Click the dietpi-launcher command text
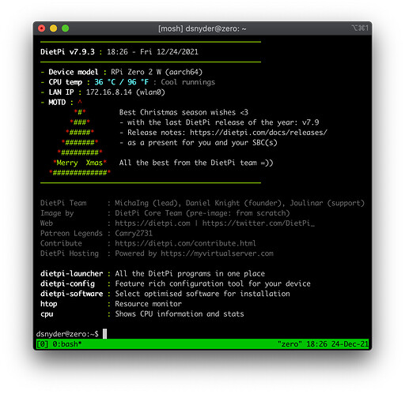 pos(71,274)
